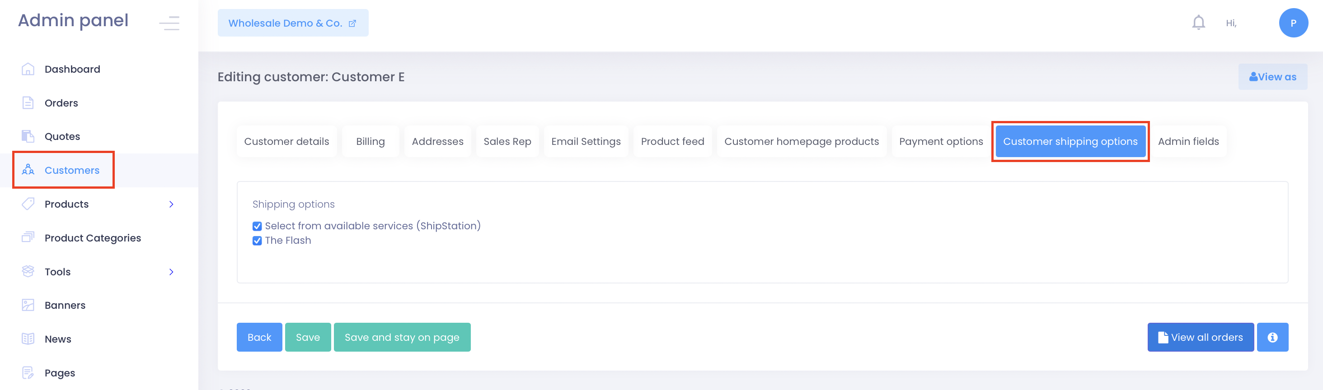The height and width of the screenshot is (390, 1323).
Task: Click the Quotes icon
Action: coord(28,136)
